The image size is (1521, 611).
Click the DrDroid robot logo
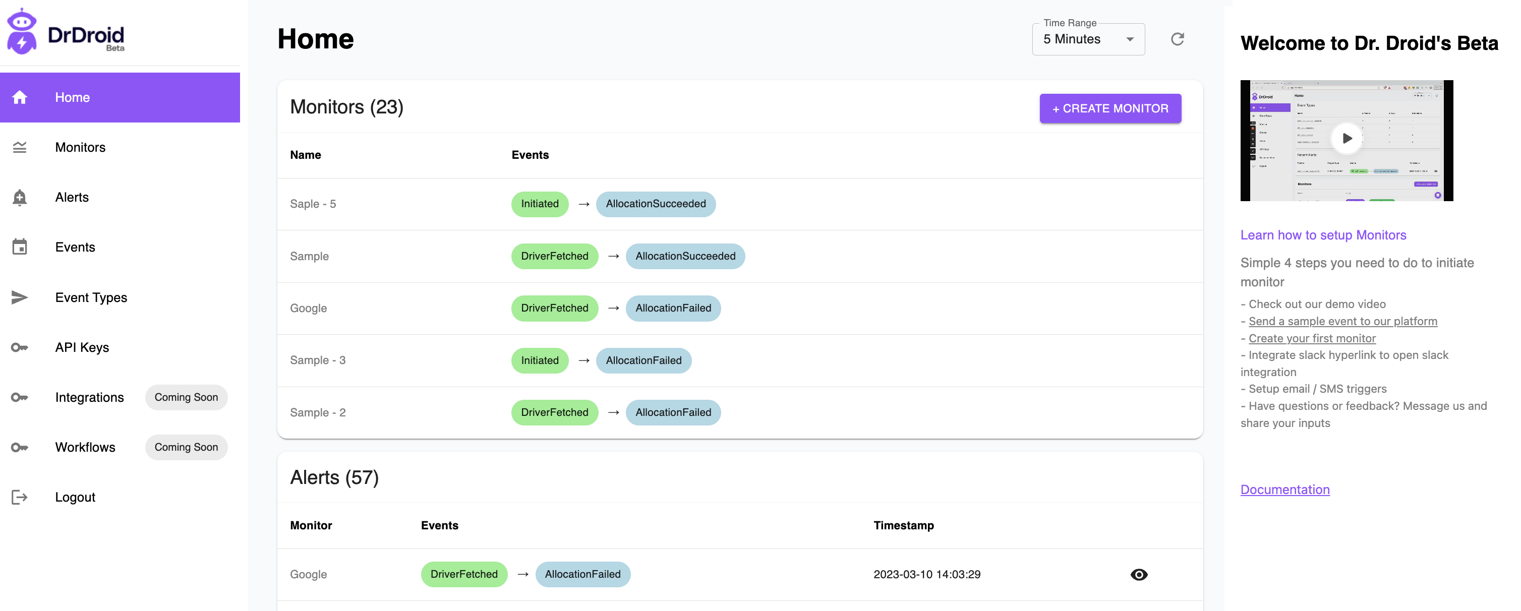tap(22, 32)
